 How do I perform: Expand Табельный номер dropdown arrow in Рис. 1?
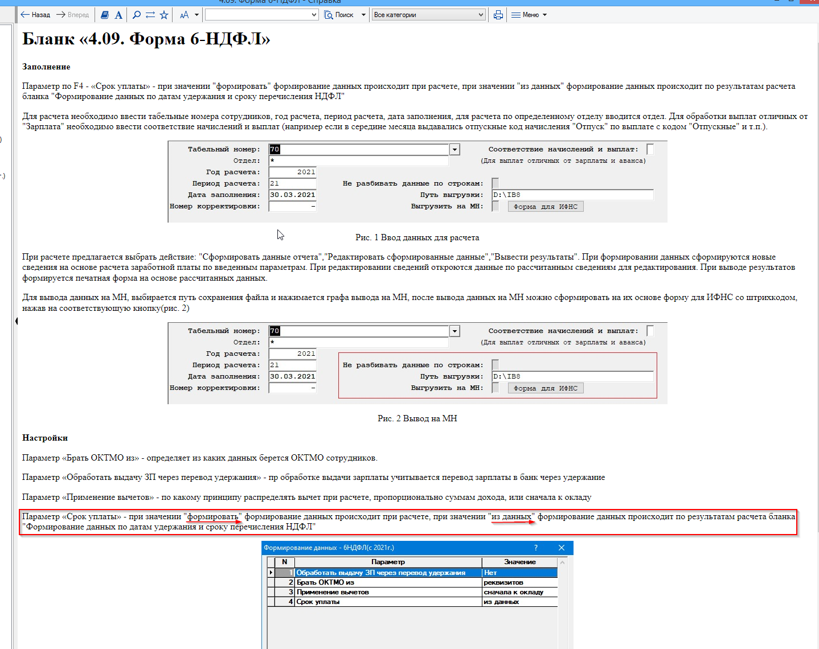454,150
